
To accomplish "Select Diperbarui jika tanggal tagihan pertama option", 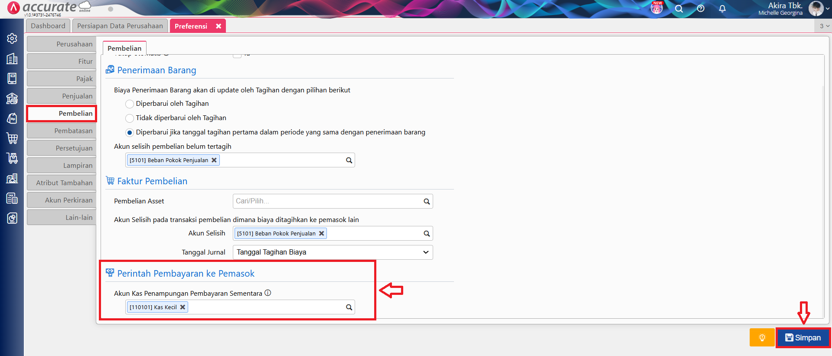I will click(129, 133).
